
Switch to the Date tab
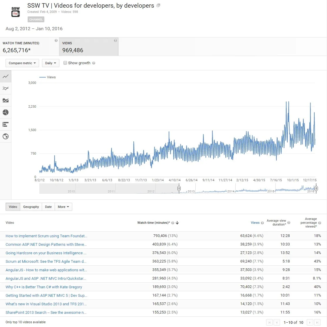(48, 207)
